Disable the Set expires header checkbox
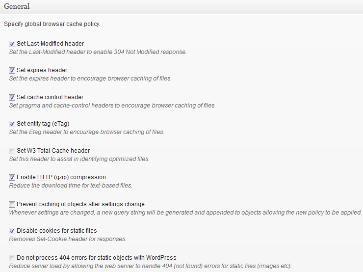This screenshot has height=272, width=363. 12,70
